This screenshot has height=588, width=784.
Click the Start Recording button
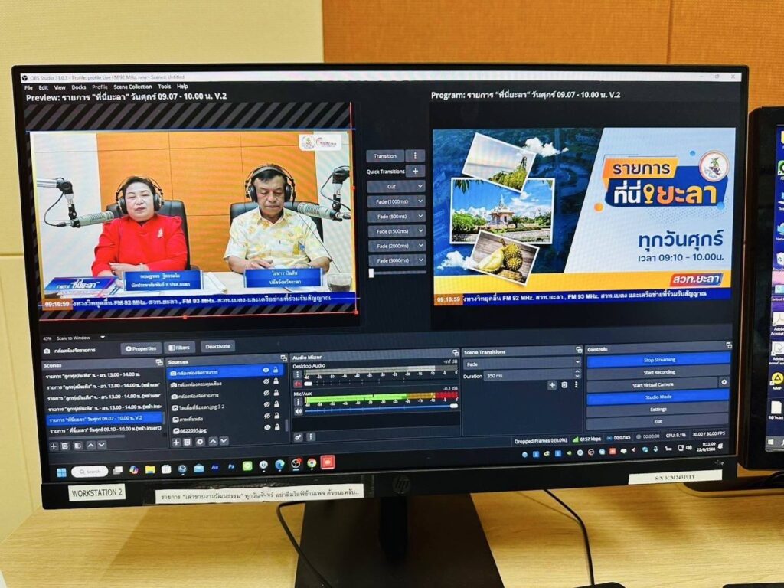(658, 371)
